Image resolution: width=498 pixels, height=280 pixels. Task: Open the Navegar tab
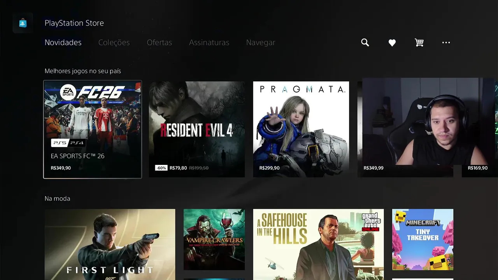click(x=261, y=42)
